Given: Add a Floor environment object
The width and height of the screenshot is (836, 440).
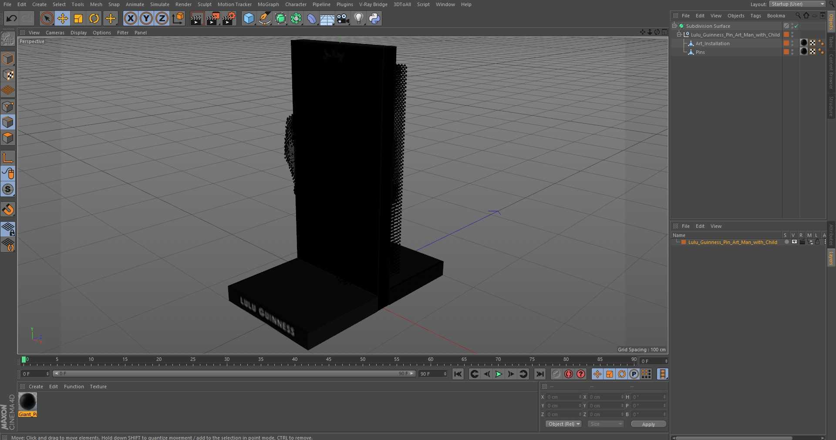Looking at the screenshot, I should [x=327, y=18].
